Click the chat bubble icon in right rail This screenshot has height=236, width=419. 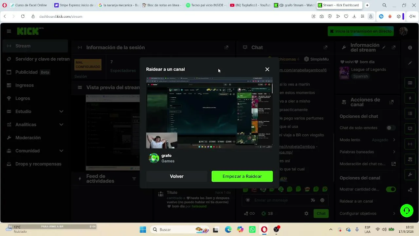pos(410,129)
